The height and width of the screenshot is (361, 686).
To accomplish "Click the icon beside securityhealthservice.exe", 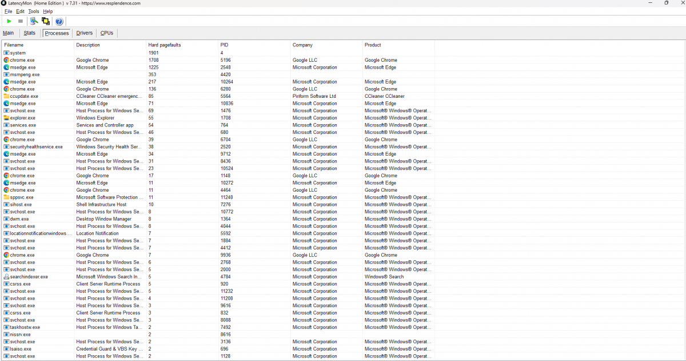I will coord(6,146).
